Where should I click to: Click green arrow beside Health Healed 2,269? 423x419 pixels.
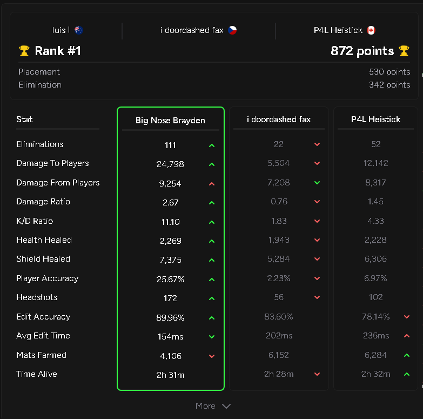pos(212,241)
